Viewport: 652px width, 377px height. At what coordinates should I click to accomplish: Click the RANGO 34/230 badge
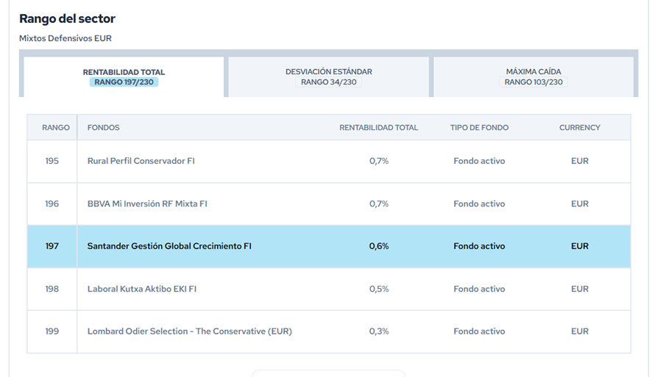(328, 82)
